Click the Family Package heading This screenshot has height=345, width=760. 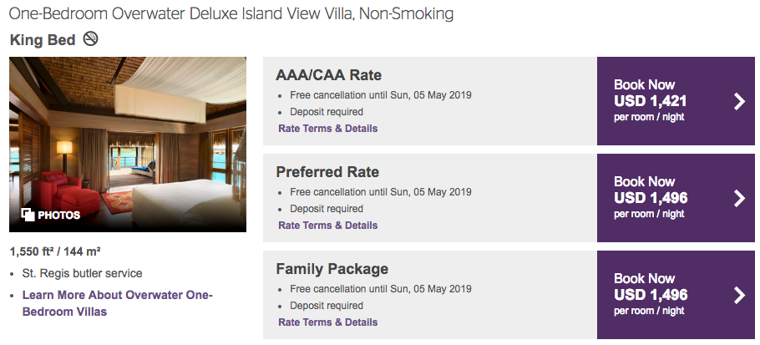tap(332, 269)
